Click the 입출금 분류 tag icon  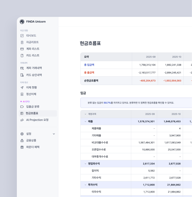pyautogui.click(x=22, y=107)
